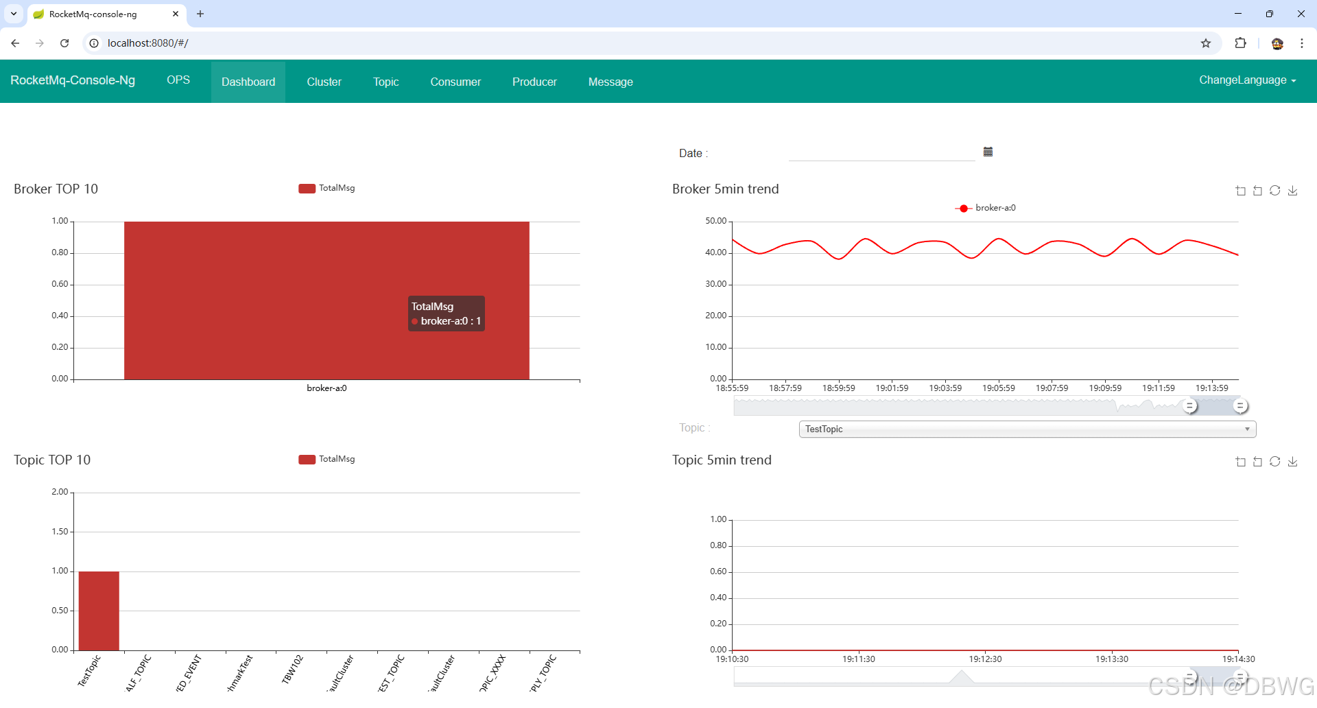Click the broker-a:0 bar in Broker TOP 10

coord(327,300)
